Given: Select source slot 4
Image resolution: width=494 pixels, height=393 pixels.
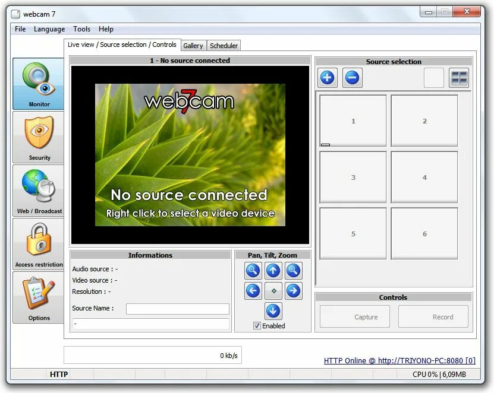Looking at the screenshot, I should [424, 177].
